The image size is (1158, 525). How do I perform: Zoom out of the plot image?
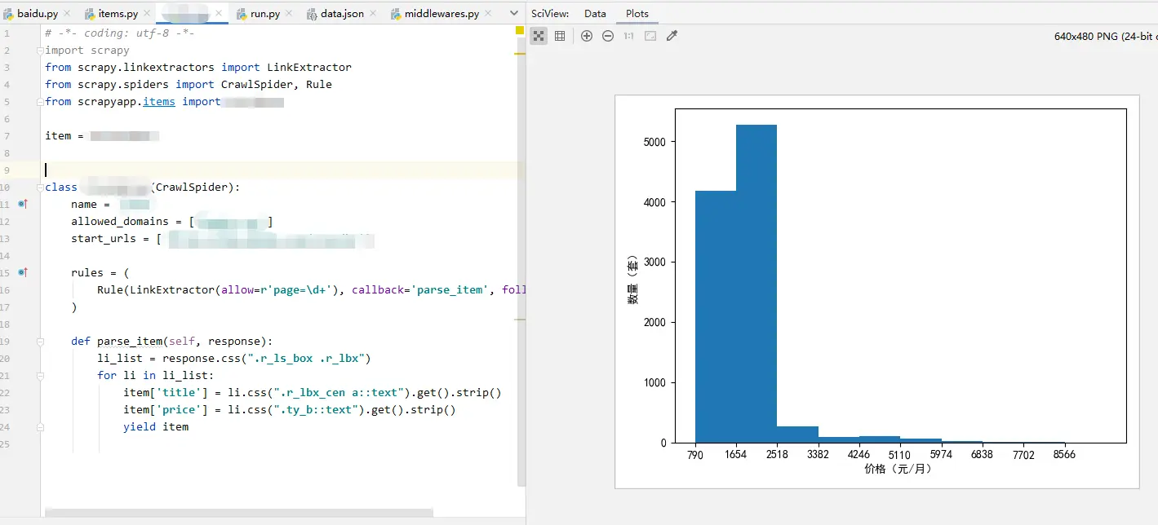[608, 36]
